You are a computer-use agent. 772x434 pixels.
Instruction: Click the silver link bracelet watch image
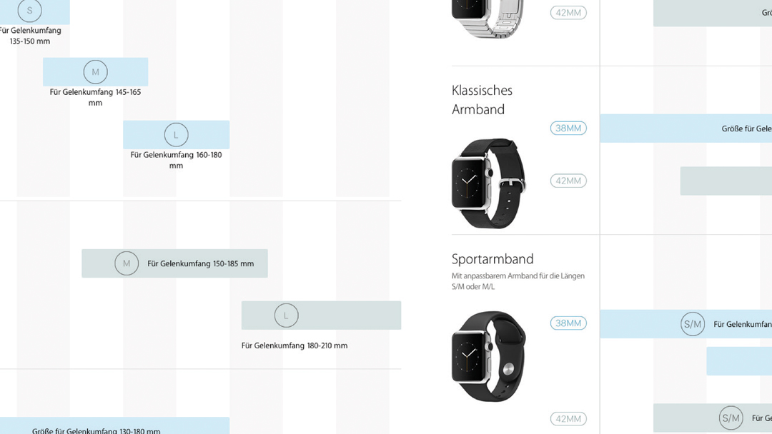coord(488,19)
